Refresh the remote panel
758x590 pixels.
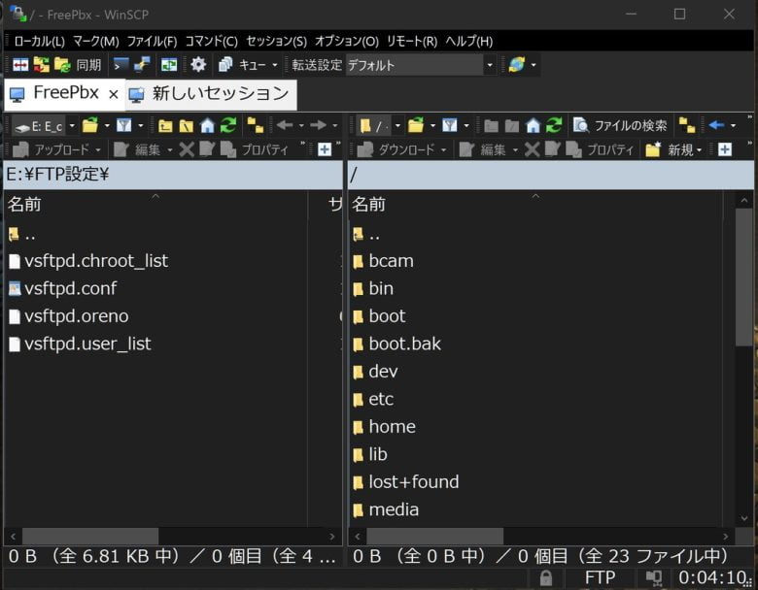tap(554, 125)
